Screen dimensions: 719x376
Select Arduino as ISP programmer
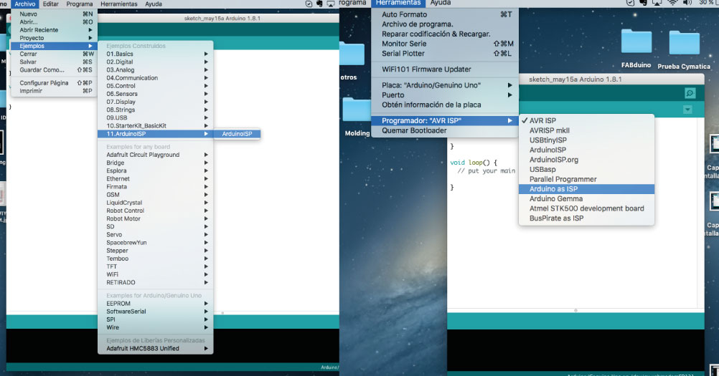(x=586, y=189)
